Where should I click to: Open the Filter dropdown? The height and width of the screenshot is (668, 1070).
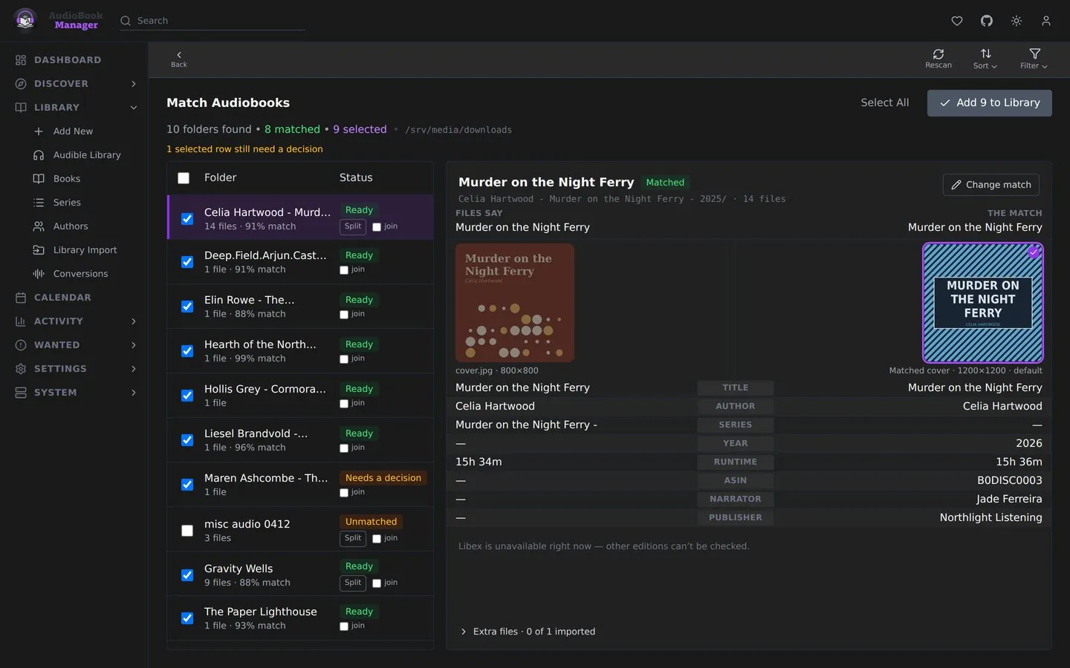click(1034, 59)
